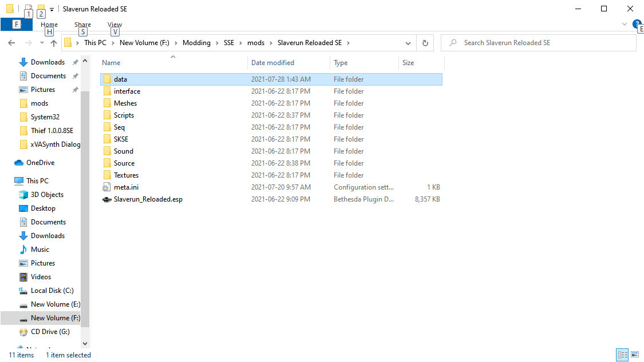The height and width of the screenshot is (362, 644).
Task: Click the New Volume (F:) breadcrumb
Action: pyautogui.click(x=144, y=43)
